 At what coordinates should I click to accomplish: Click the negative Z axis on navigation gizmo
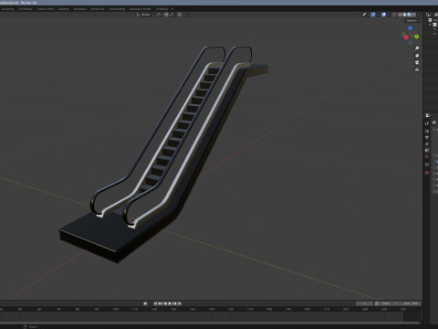coord(411,43)
